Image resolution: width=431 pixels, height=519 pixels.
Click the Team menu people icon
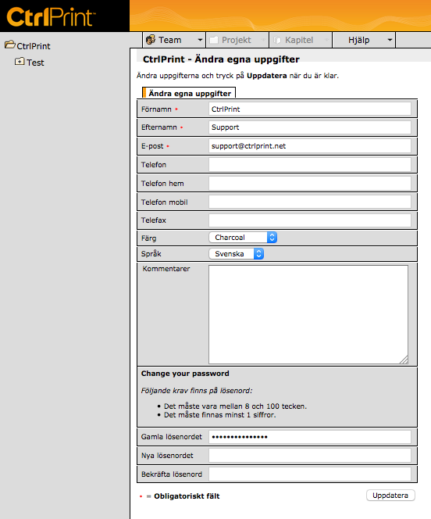[x=151, y=40]
